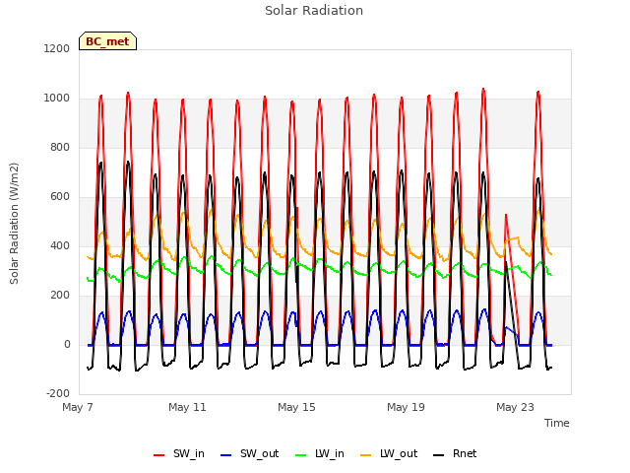Viewport: 630px width, 473px height.
Task: Toggle the SW_out legend entry
Action: (x=249, y=454)
